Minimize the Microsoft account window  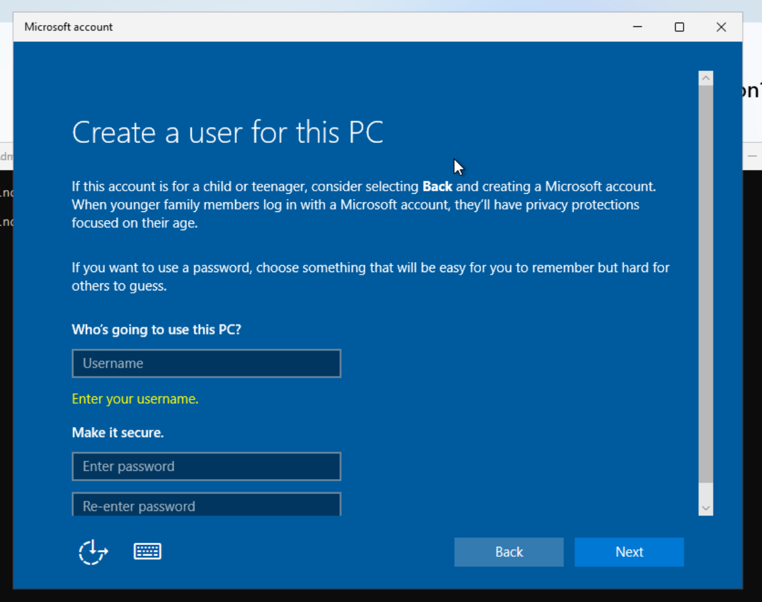click(638, 27)
